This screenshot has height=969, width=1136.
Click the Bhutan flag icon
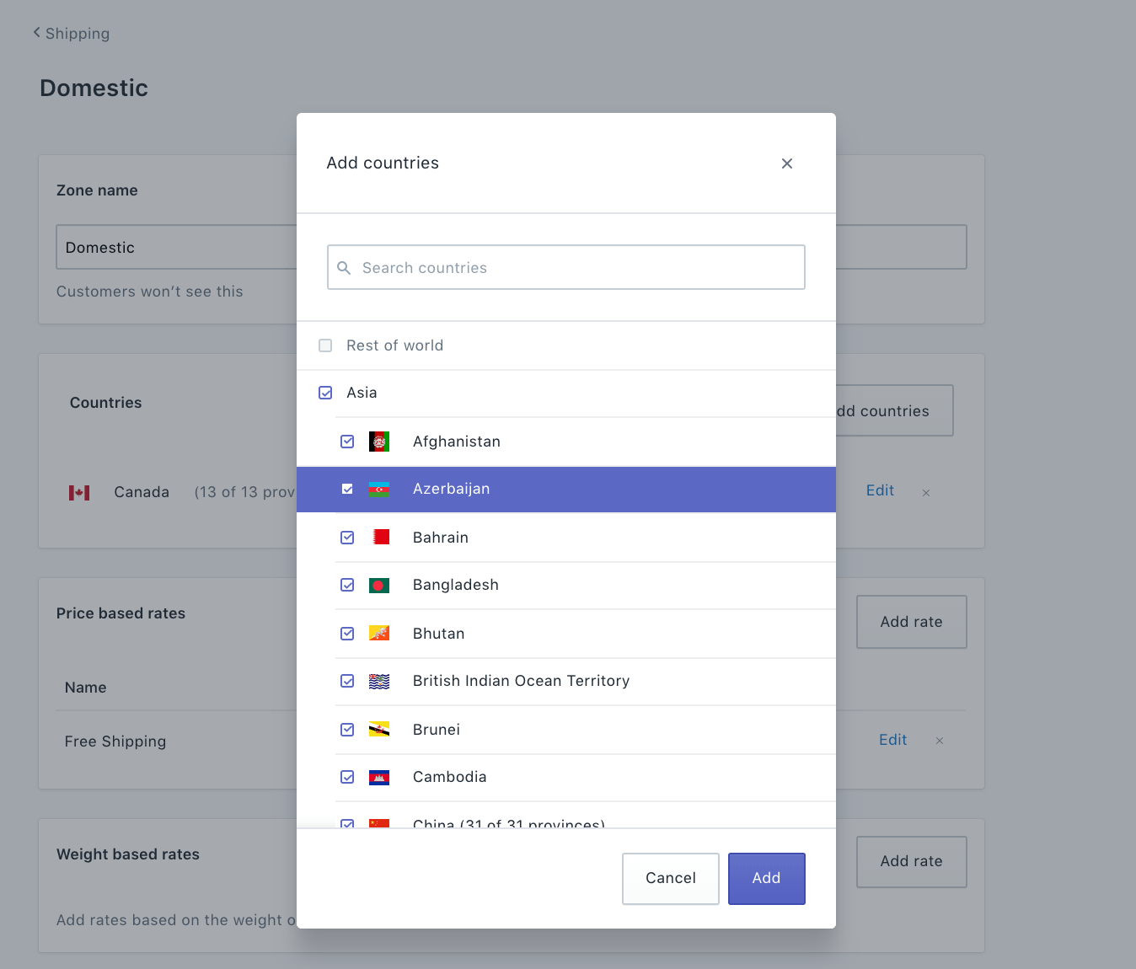(x=379, y=634)
